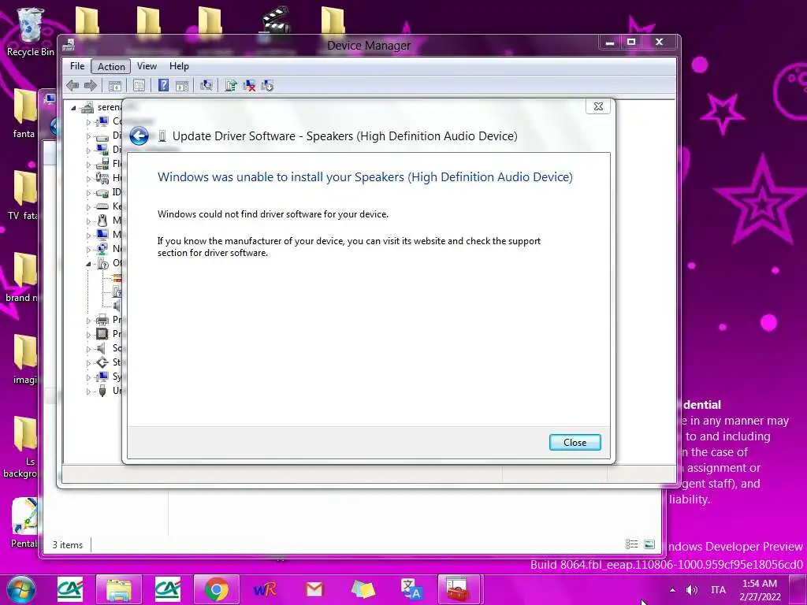Select the printer device icon in the tree
The width and height of the screenshot is (807, 605).
(102, 320)
